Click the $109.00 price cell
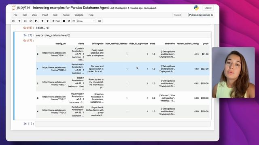Image resolution: width=259 pixels, height=145 pixels. tap(204, 83)
